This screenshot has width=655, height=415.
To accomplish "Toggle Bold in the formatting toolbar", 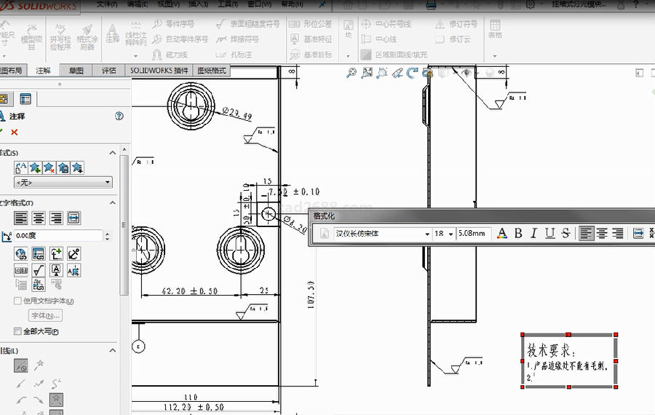I will point(518,234).
